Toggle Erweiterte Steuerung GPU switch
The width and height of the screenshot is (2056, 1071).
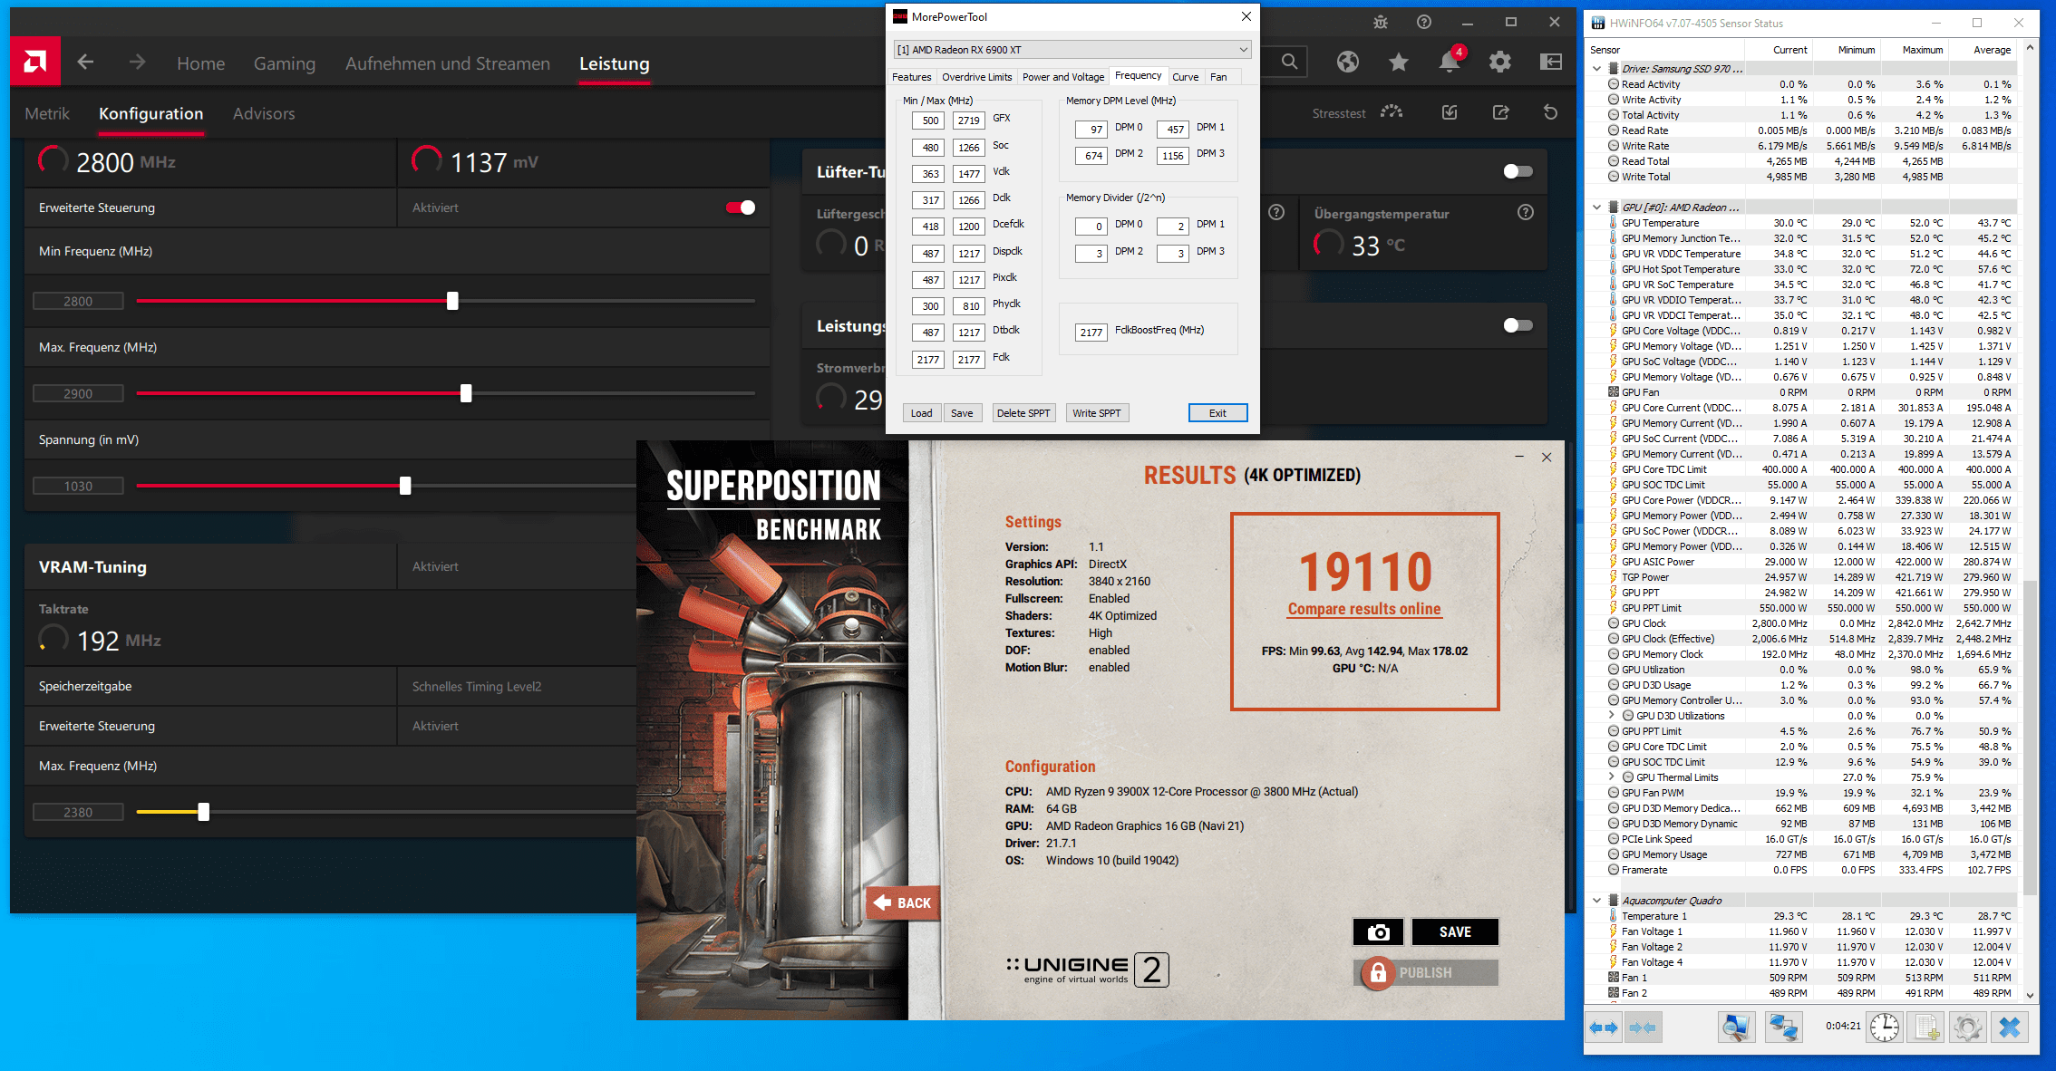(741, 207)
